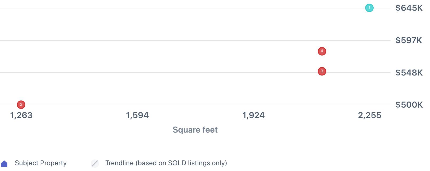Toggle the Subject Property legend label
430x171 pixels.
point(41,163)
